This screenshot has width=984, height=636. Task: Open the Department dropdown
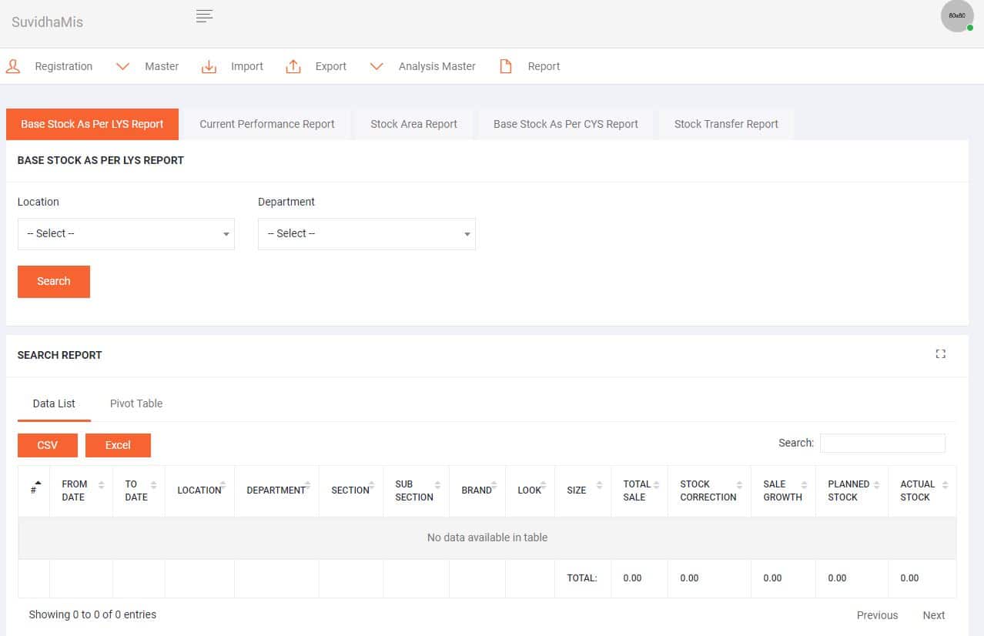366,234
